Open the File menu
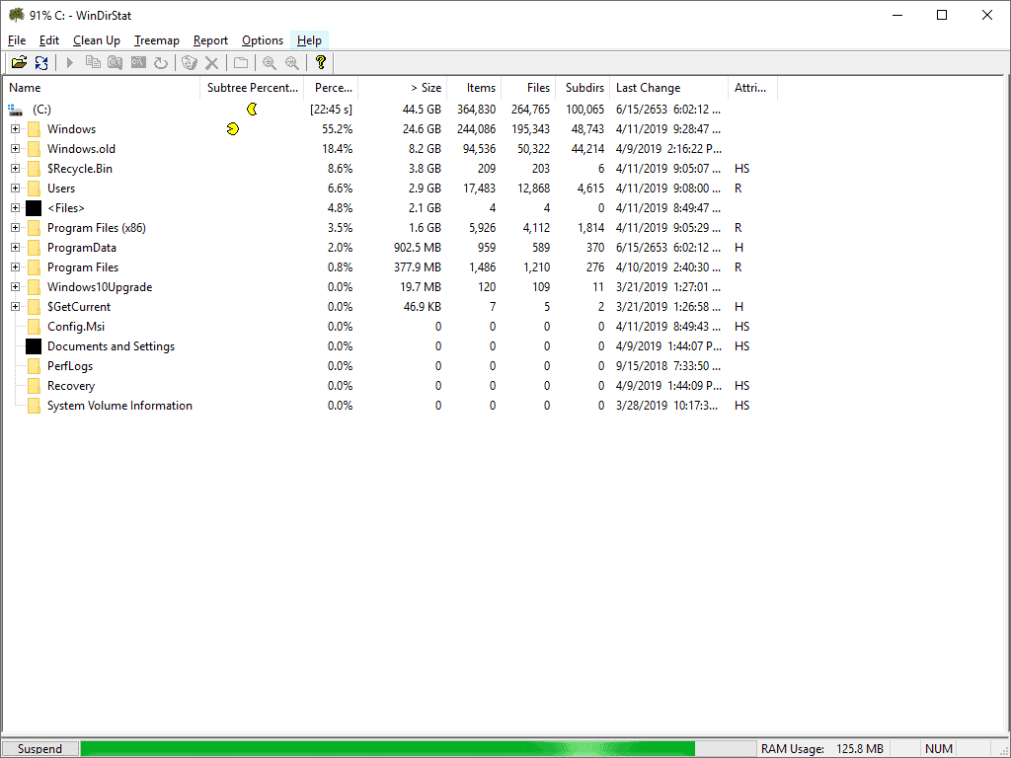Image resolution: width=1011 pixels, height=758 pixels. point(17,39)
